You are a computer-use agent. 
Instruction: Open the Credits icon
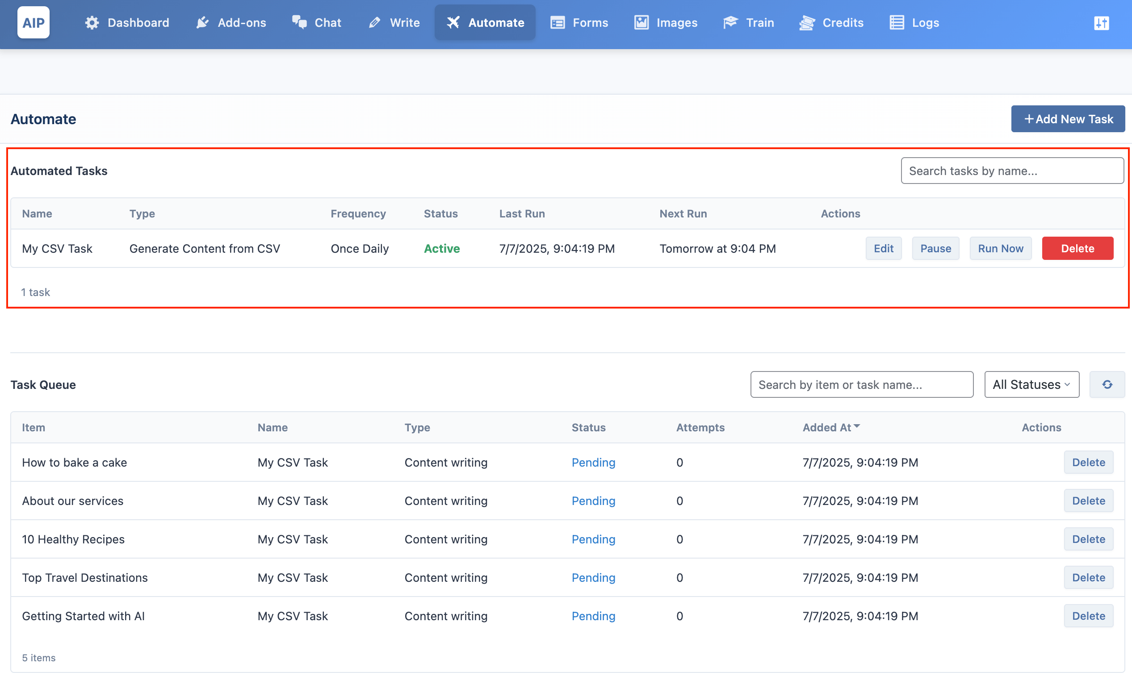tap(807, 22)
